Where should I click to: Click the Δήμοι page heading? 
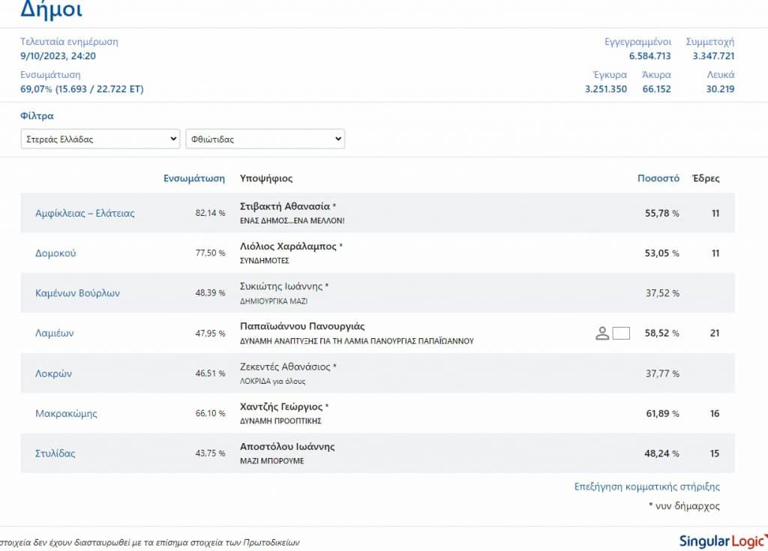pyautogui.click(x=52, y=9)
